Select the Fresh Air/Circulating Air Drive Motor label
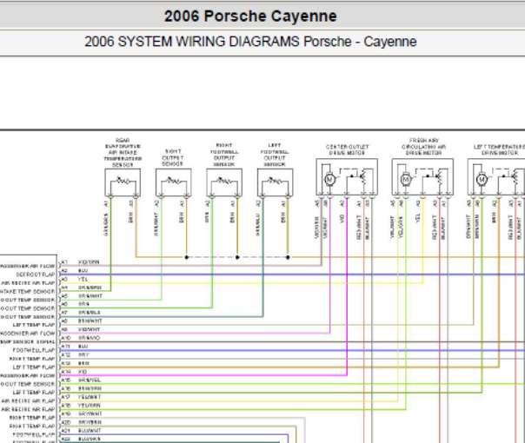 click(x=423, y=147)
